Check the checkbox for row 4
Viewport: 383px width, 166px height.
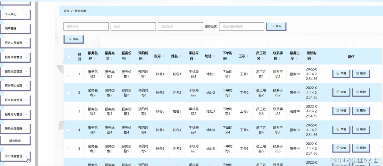click(x=69, y=130)
